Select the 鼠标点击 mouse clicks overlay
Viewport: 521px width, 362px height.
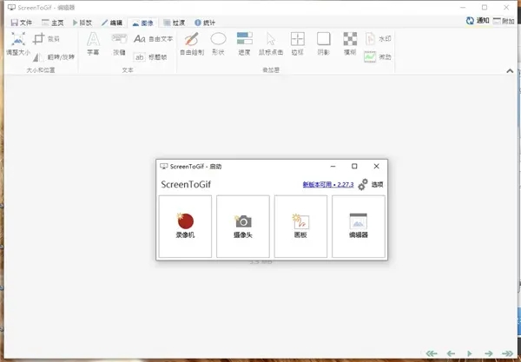click(271, 44)
